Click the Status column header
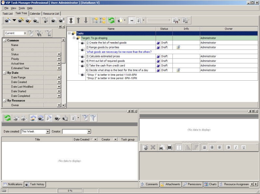Viewport: 260px width, 194px height. tap(164, 29)
